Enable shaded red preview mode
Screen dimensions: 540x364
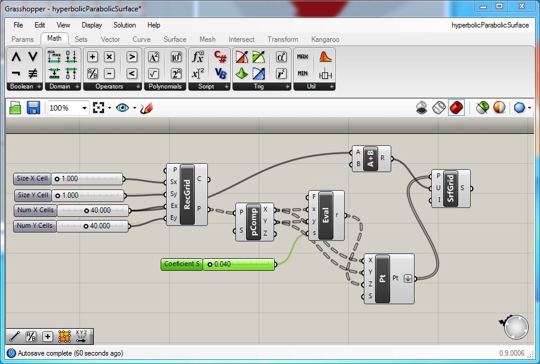pyautogui.click(x=456, y=108)
